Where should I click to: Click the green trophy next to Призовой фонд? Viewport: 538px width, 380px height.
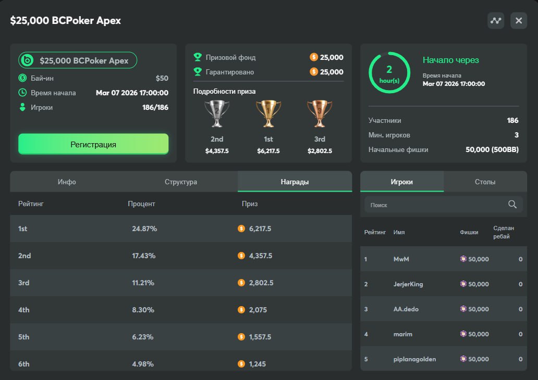coord(198,57)
